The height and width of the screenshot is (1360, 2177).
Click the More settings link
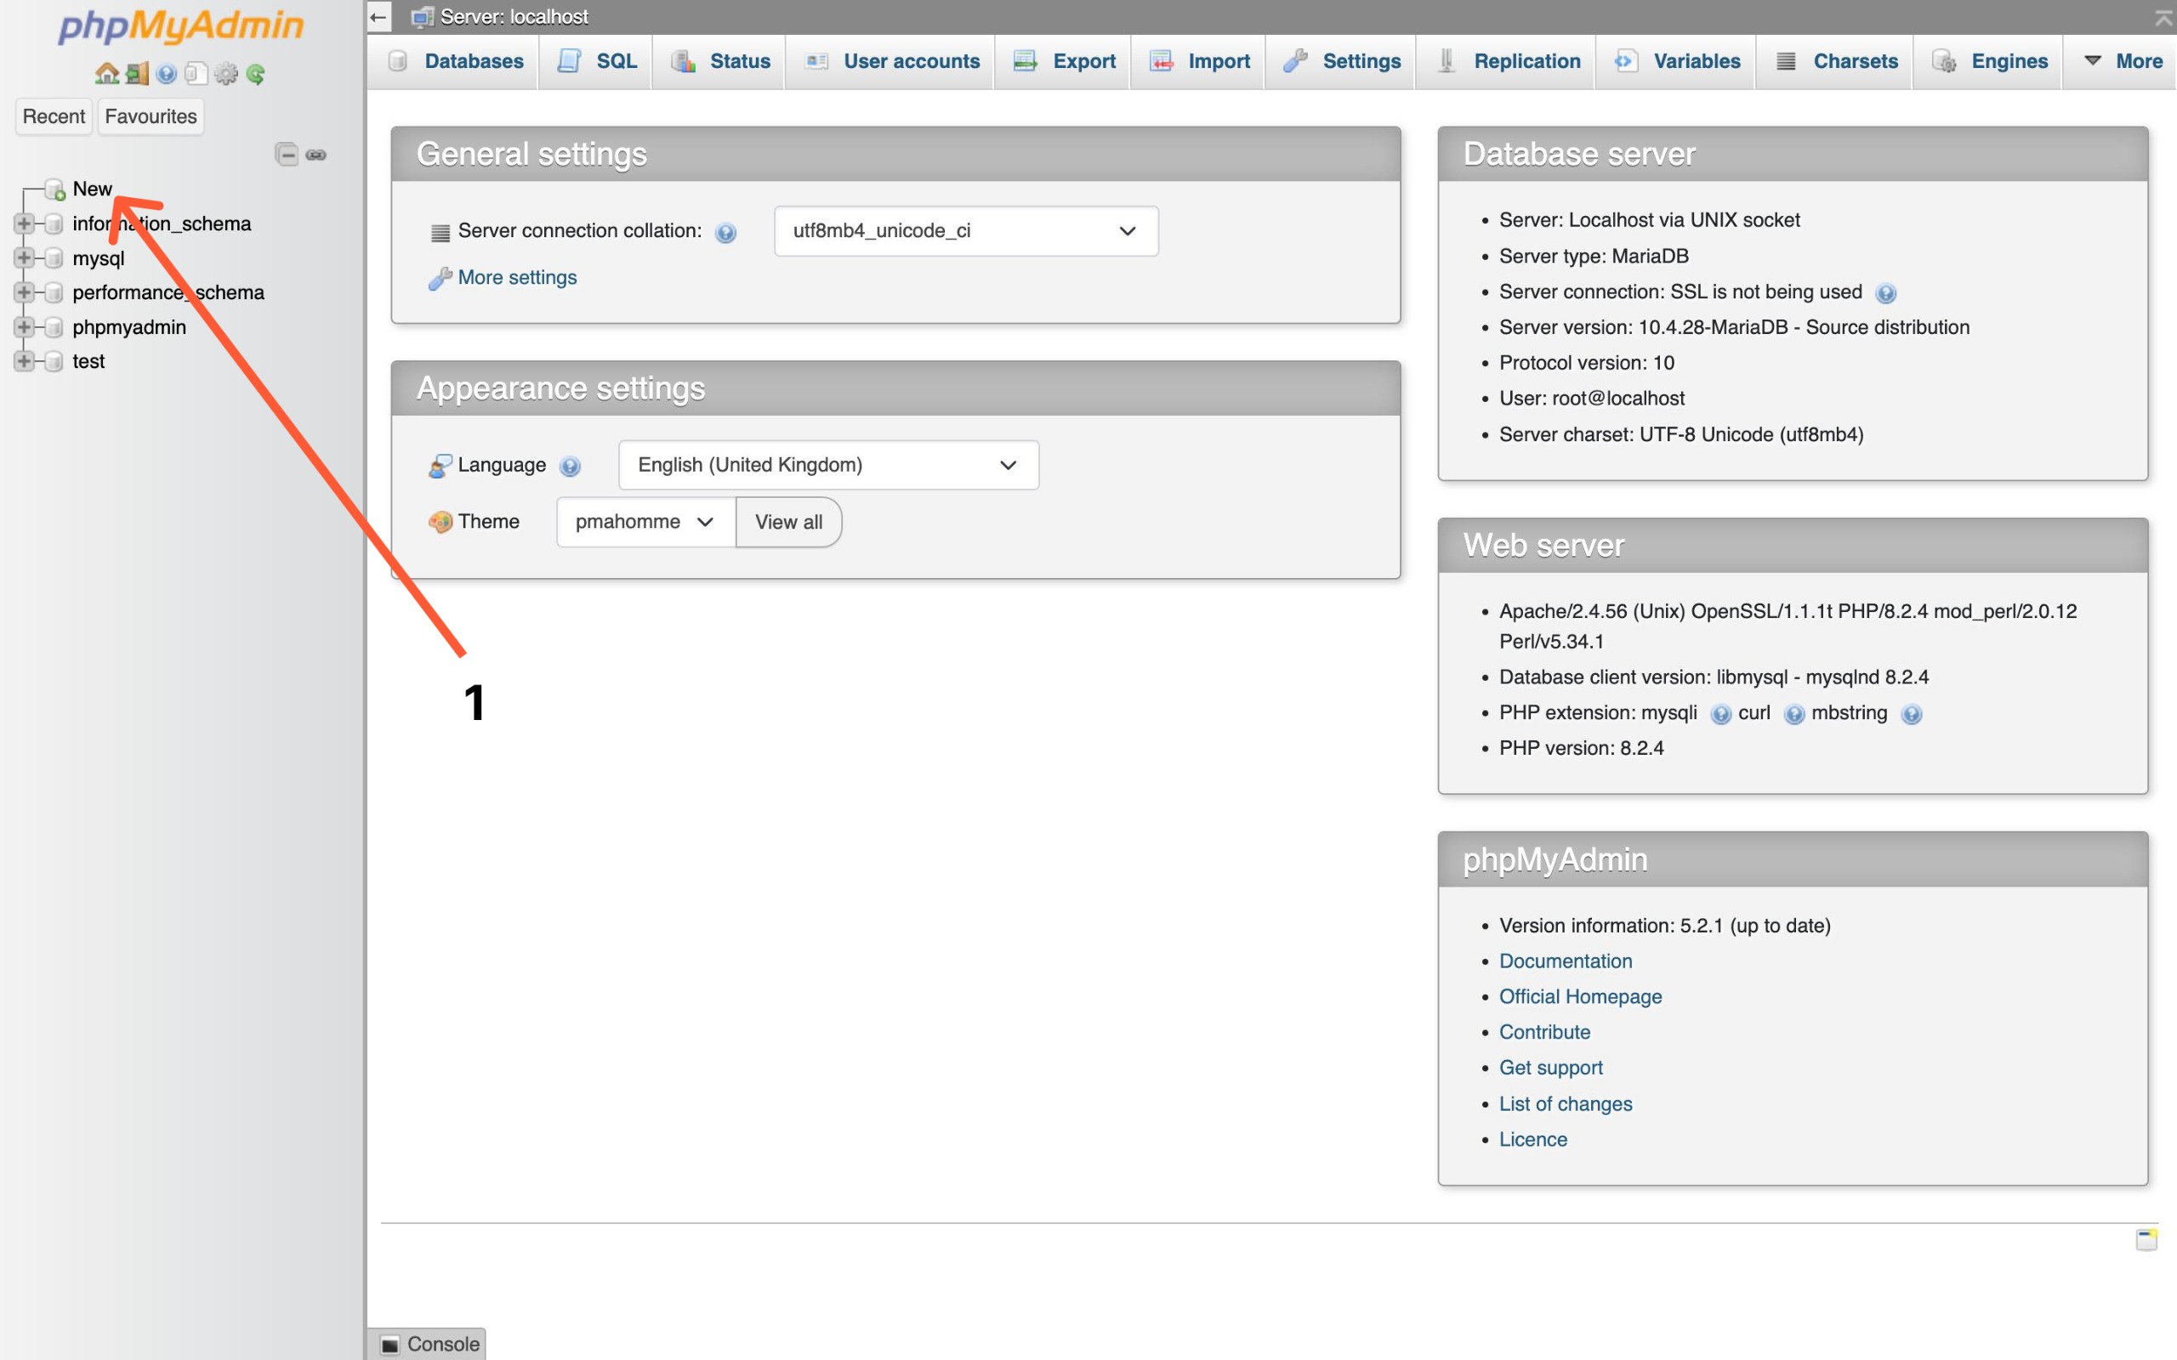517,278
